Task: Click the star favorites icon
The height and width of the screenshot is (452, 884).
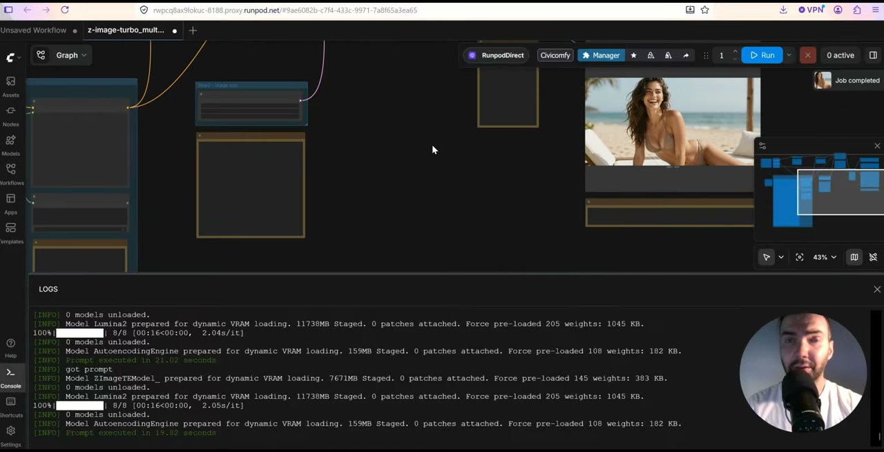Action: (633, 55)
